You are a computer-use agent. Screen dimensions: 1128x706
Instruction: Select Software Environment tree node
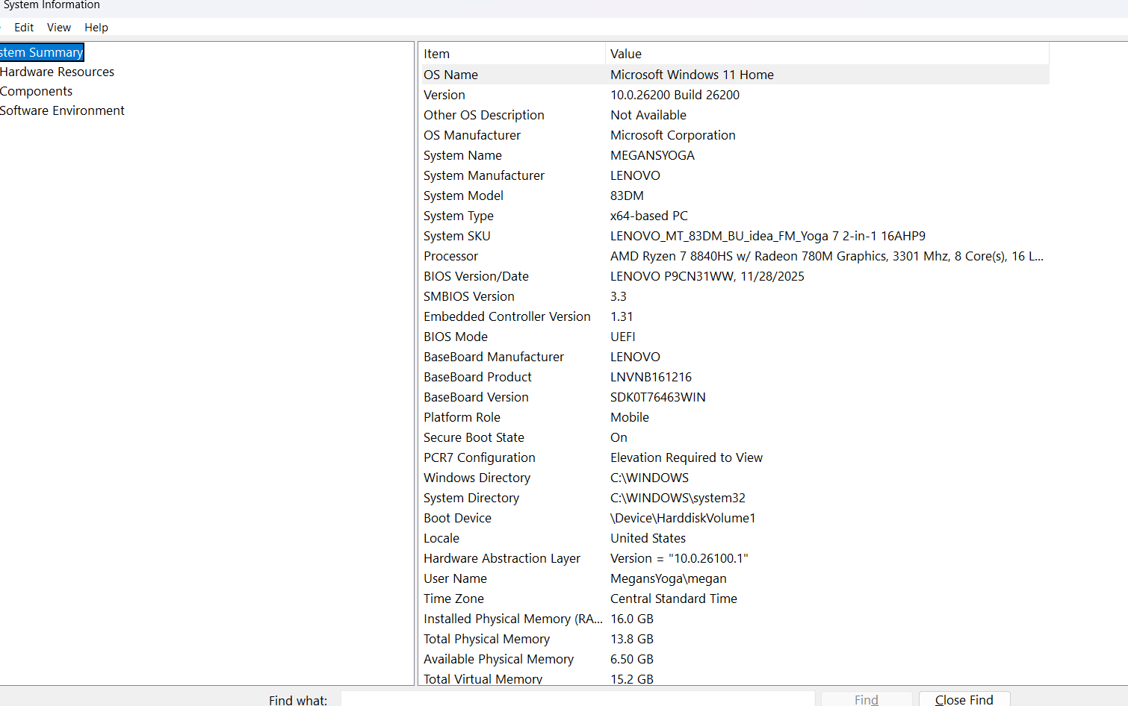coord(62,110)
